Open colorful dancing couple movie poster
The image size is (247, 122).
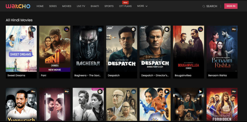coord(155,105)
